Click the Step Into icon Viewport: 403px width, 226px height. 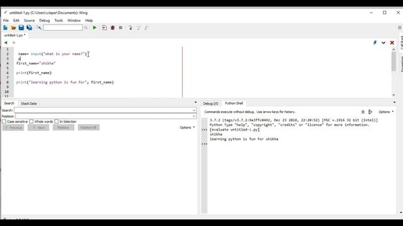click(130, 28)
